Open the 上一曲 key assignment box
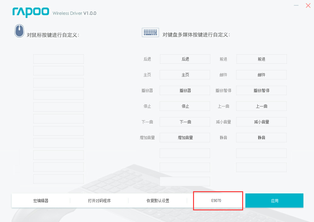The height and width of the screenshot is (222, 314). click(x=261, y=106)
